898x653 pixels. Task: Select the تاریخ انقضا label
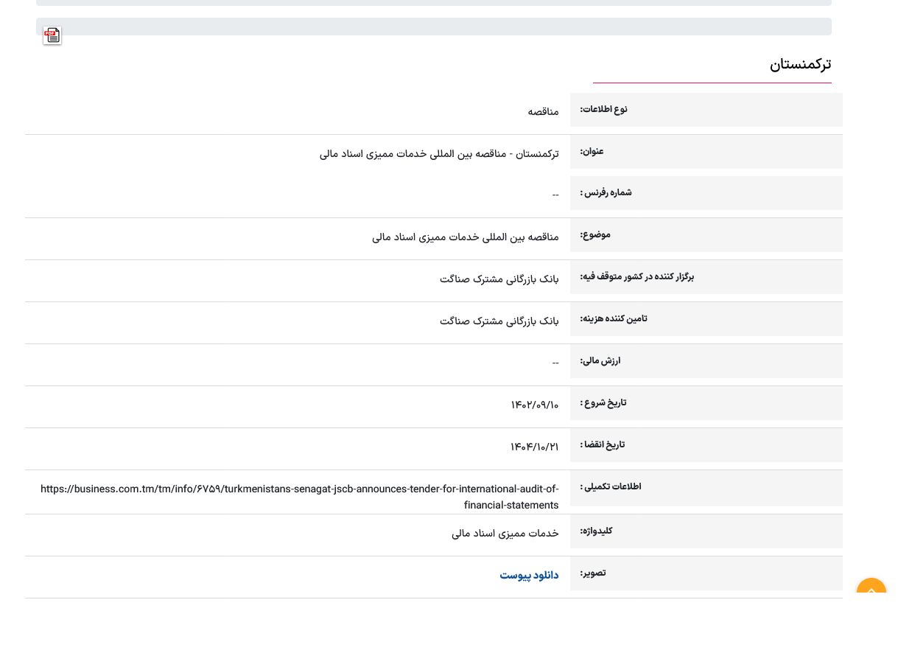point(602,444)
